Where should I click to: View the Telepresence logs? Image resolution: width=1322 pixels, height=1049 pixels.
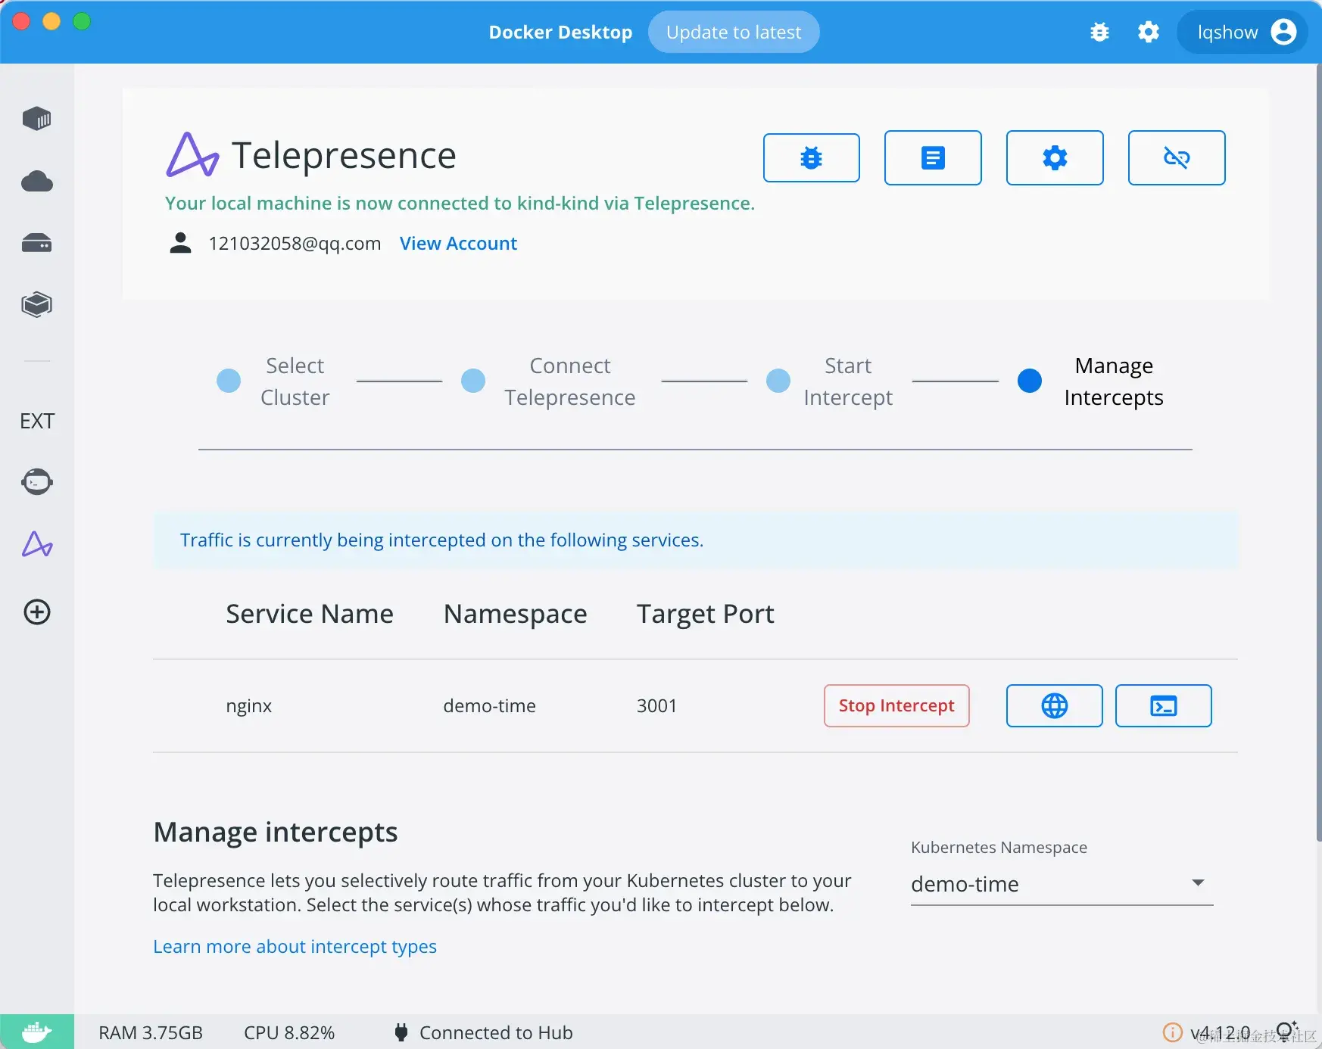pos(933,157)
